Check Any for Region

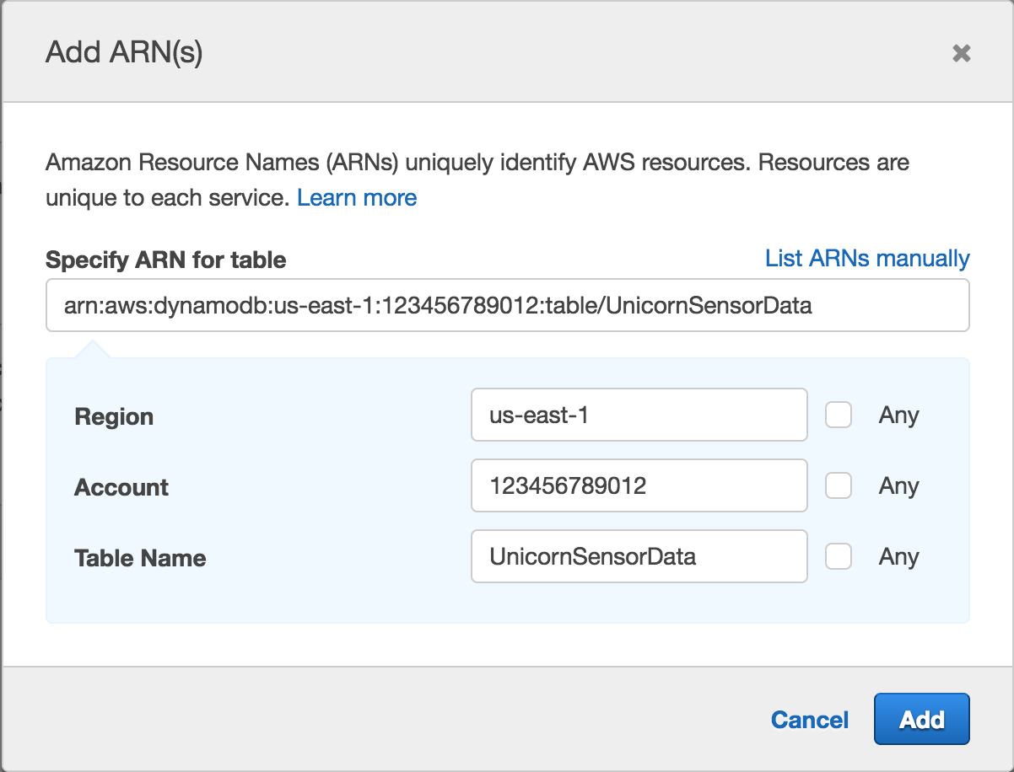pyautogui.click(x=839, y=415)
